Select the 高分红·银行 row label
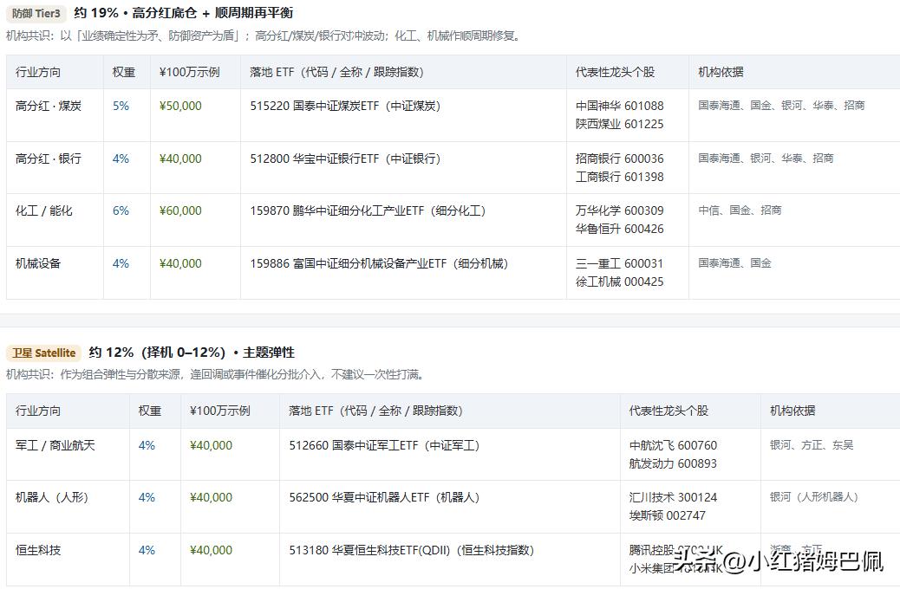900x589 pixels. coord(49,159)
